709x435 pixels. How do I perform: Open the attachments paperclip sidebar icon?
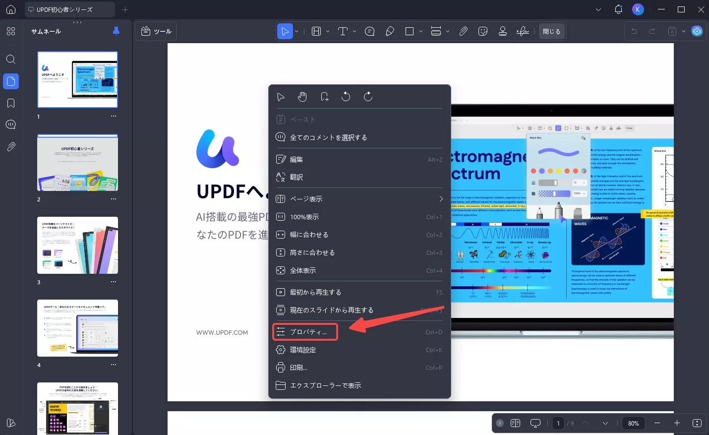click(x=11, y=146)
